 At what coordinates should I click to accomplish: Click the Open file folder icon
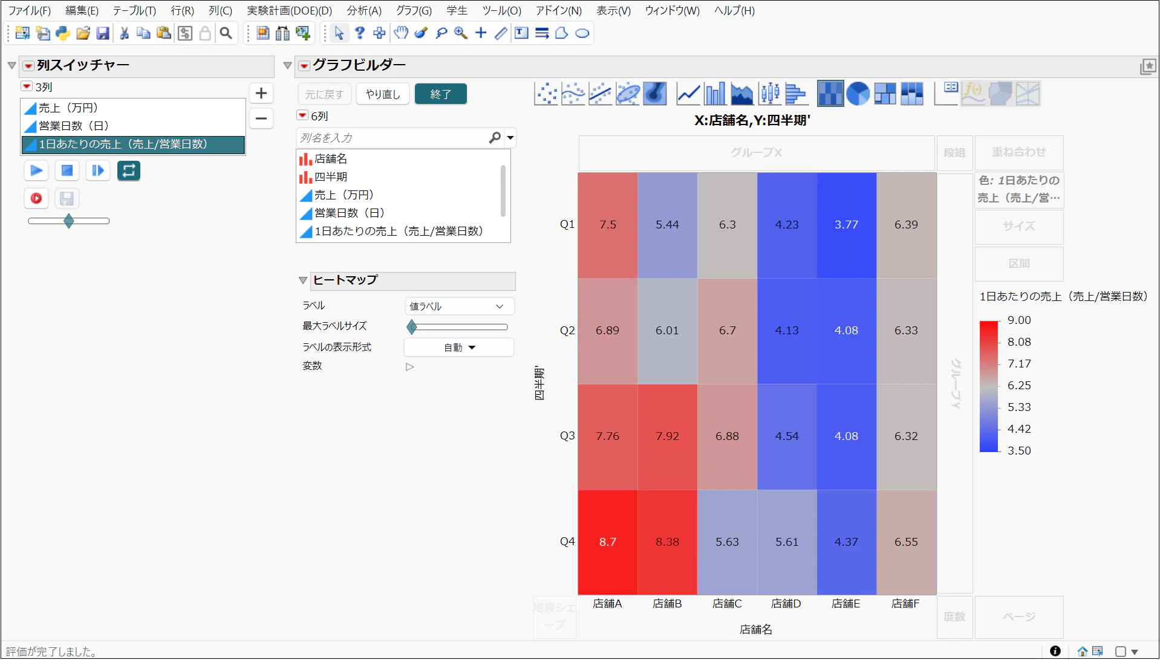(83, 33)
